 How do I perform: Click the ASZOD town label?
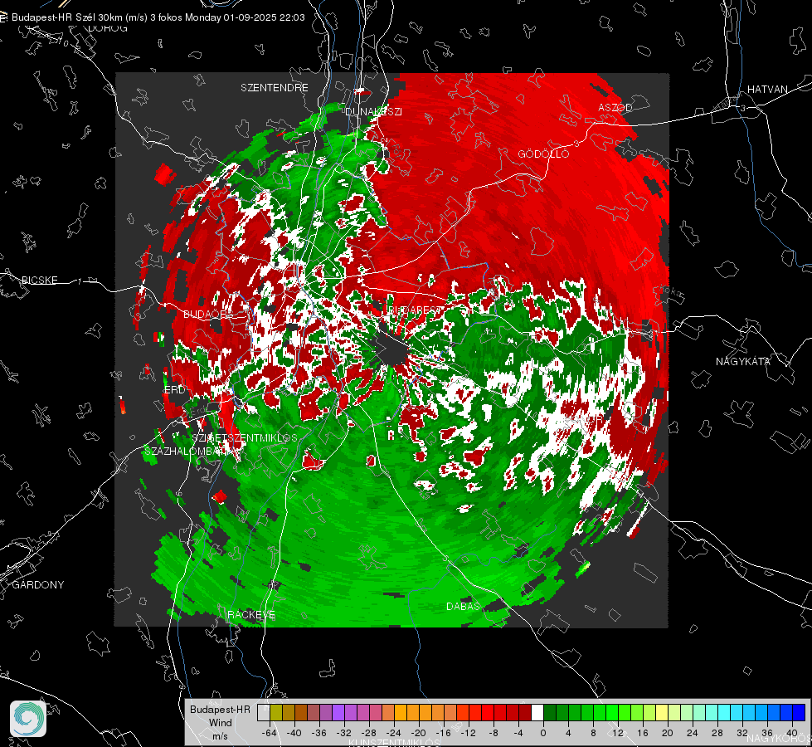[615, 107]
